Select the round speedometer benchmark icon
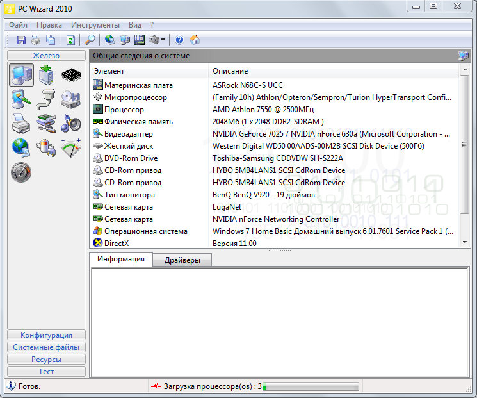Viewport: 477px width, 398px height. 21,172
